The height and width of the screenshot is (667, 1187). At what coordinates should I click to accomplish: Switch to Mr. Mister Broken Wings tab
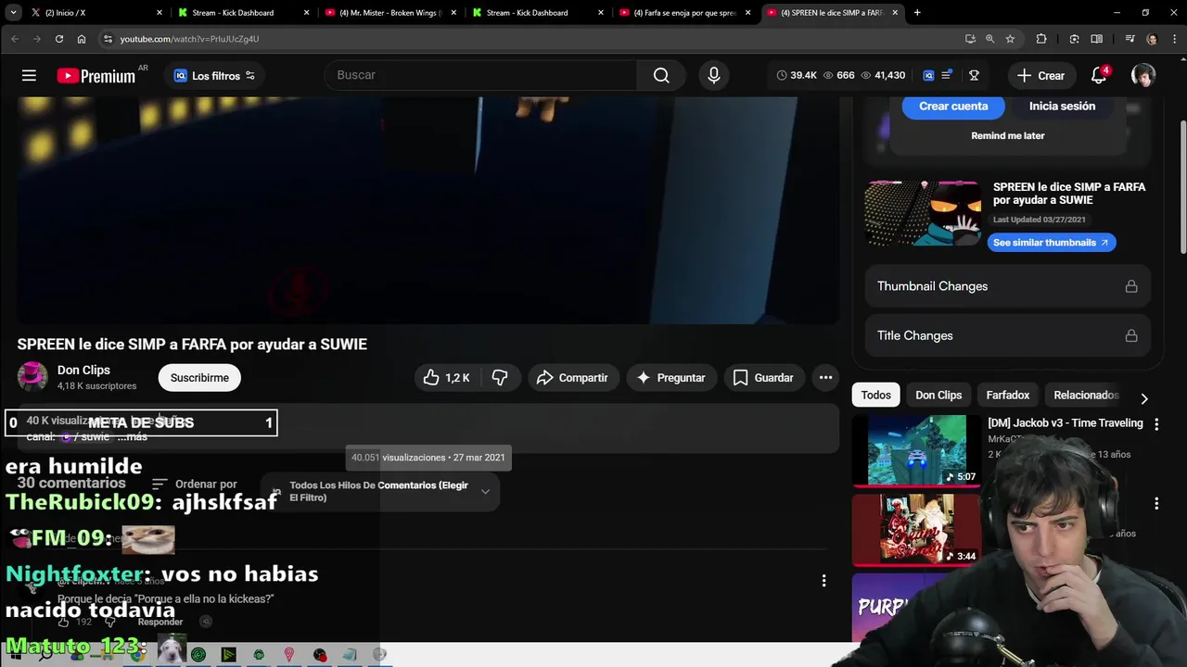pyautogui.click(x=389, y=13)
